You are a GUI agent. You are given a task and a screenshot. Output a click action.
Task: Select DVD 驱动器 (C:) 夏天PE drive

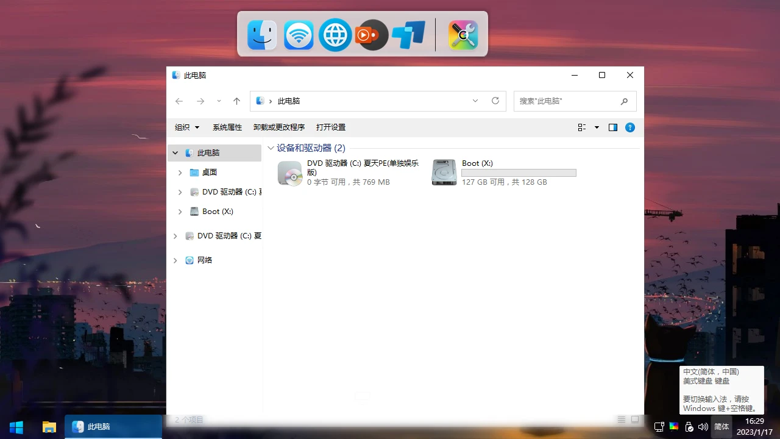click(x=349, y=173)
